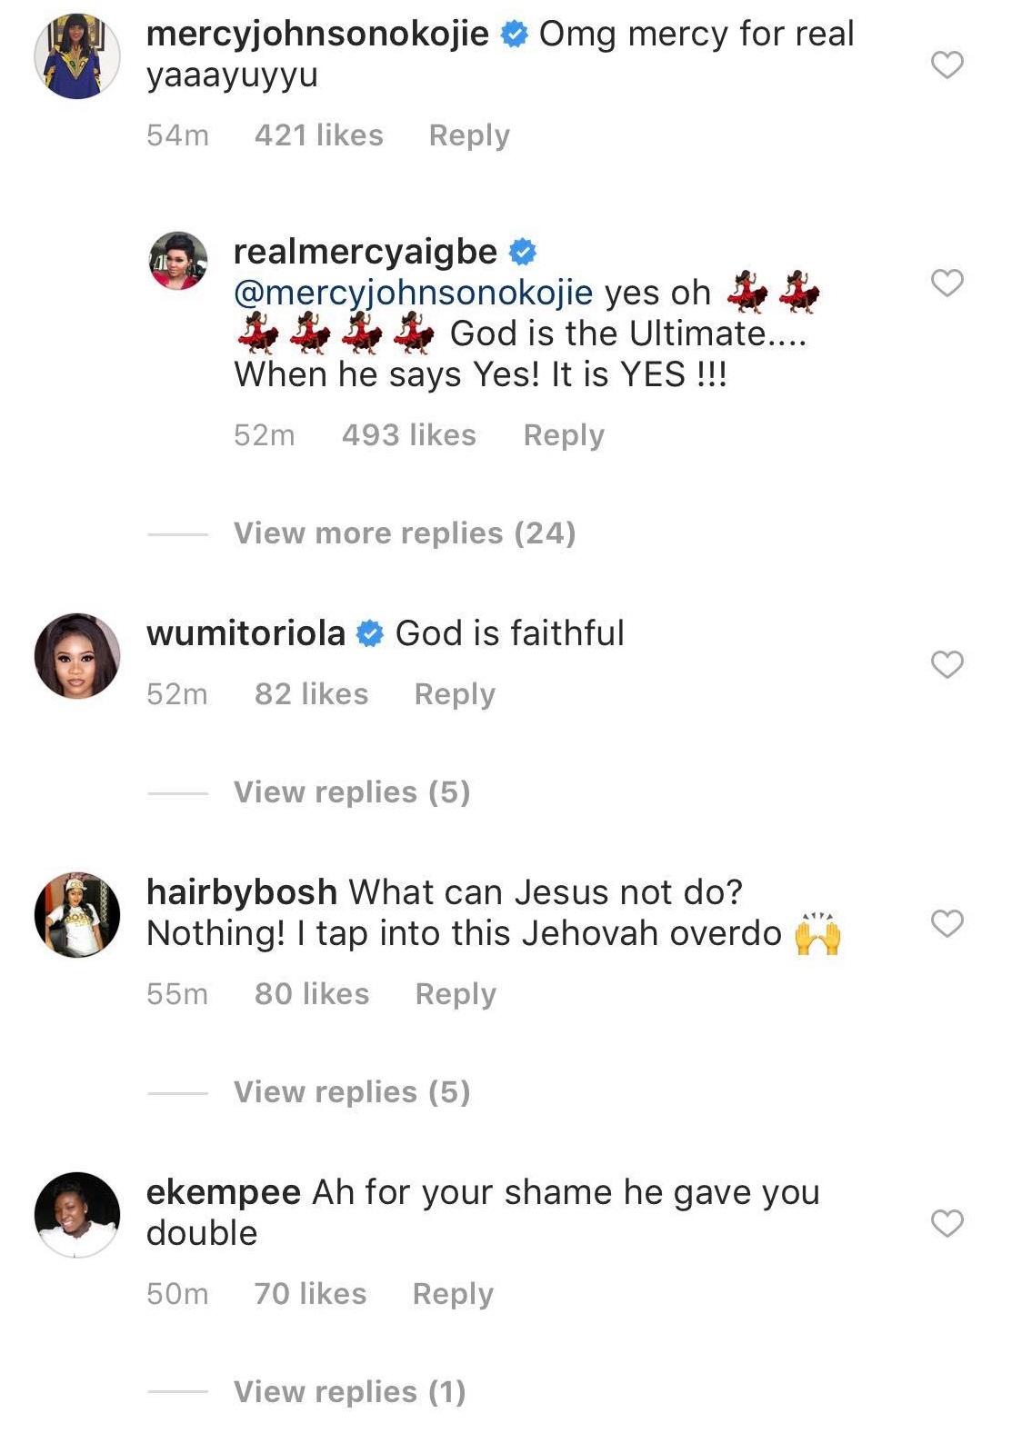Open realmercyaigbe's avatar
Viewport: 1022px width, 1443px height.
pos(178,261)
